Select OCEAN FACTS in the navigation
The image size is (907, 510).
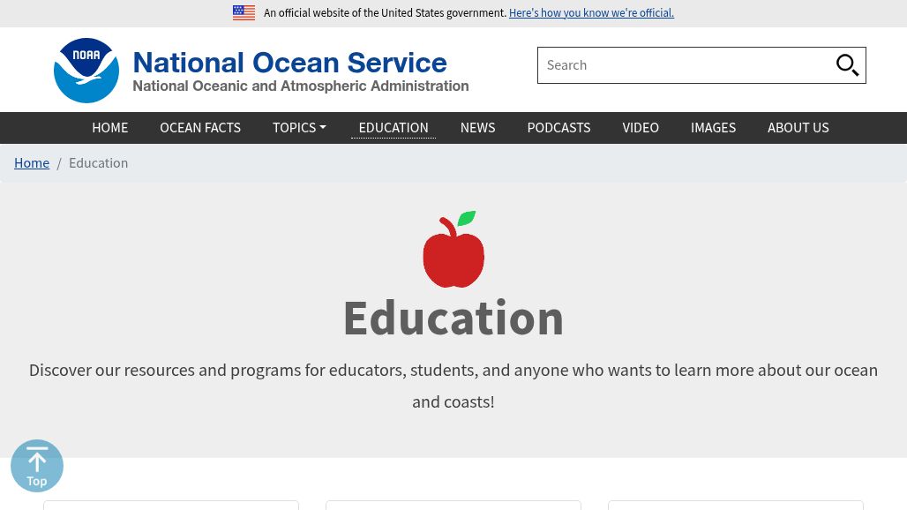(200, 127)
